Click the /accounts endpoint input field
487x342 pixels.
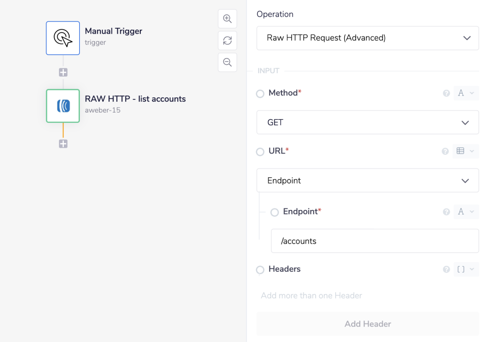click(375, 241)
